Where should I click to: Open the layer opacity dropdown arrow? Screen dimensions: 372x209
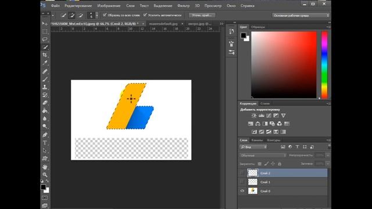click(328, 155)
